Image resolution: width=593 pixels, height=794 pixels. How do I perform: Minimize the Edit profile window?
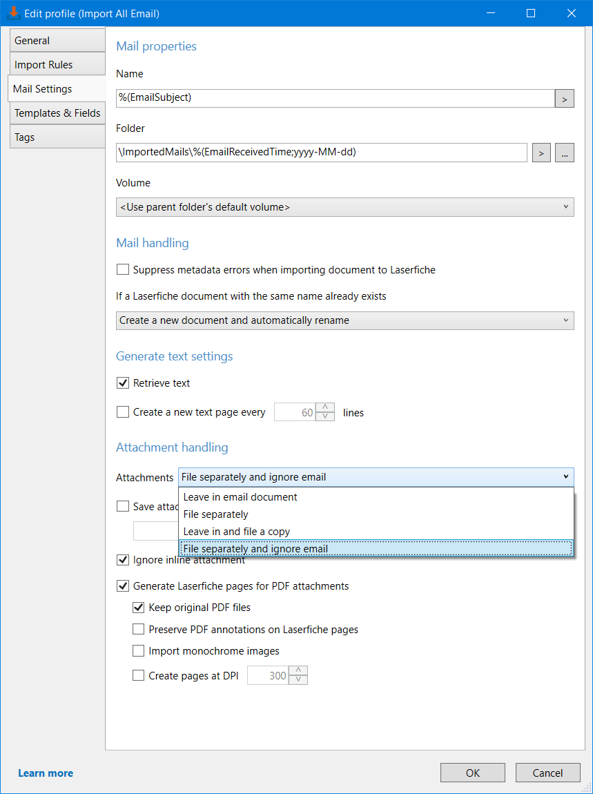pyautogui.click(x=490, y=14)
